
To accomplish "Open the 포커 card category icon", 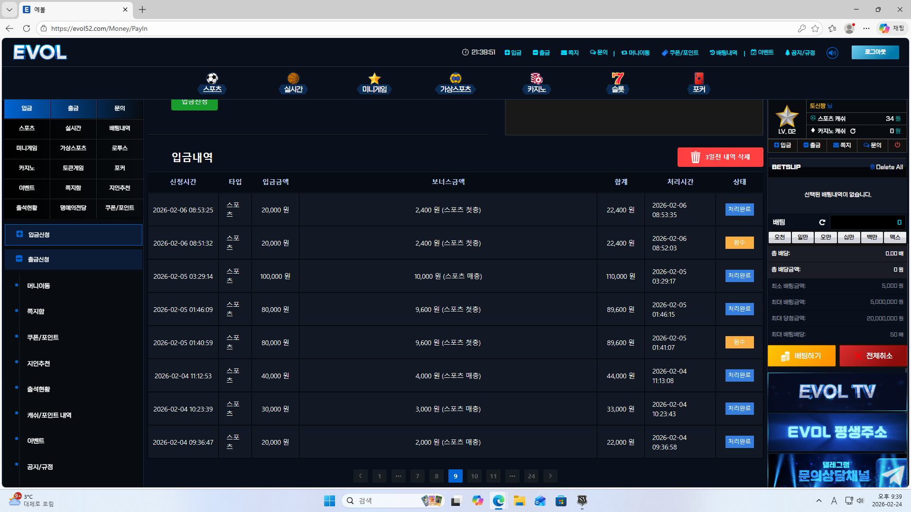I will [x=698, y=79].
